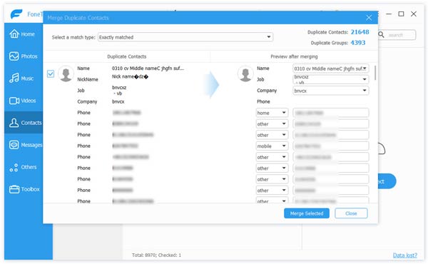Minimize the FoneTrans main window
The height and width of the screenshot is (264, 428).
[x=389, y=14]
